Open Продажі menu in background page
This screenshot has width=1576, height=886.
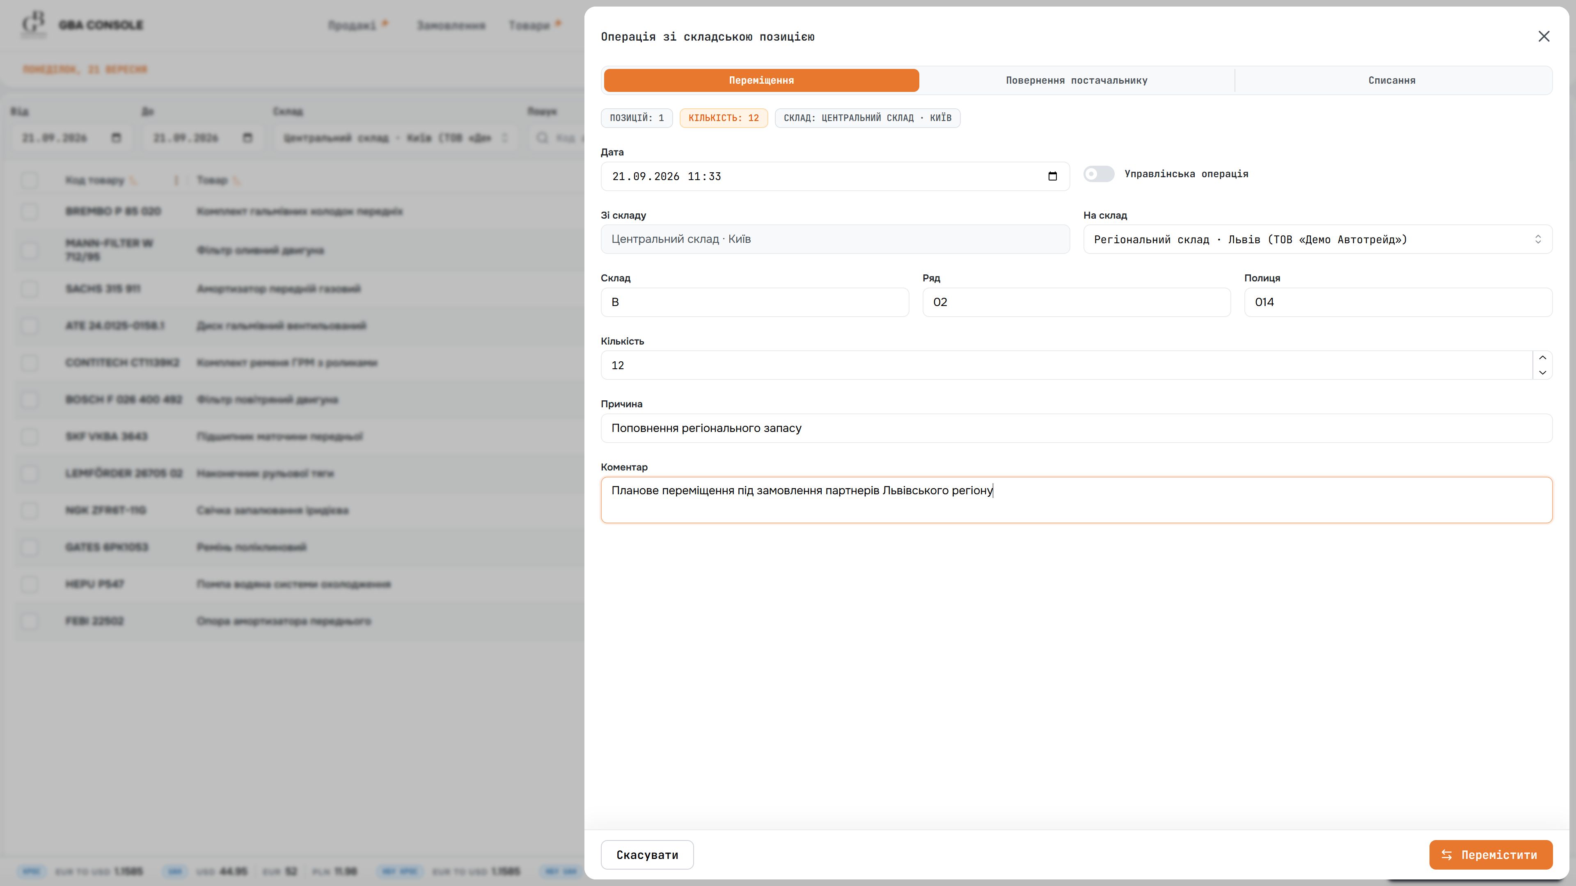coord(353,25)
